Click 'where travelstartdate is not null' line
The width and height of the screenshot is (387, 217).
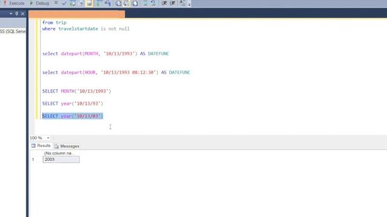point(86,29)
